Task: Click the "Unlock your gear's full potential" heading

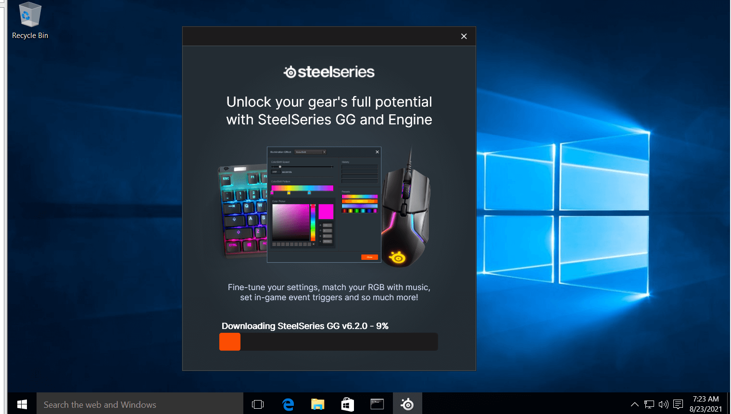Action: (x=329, y=110)
